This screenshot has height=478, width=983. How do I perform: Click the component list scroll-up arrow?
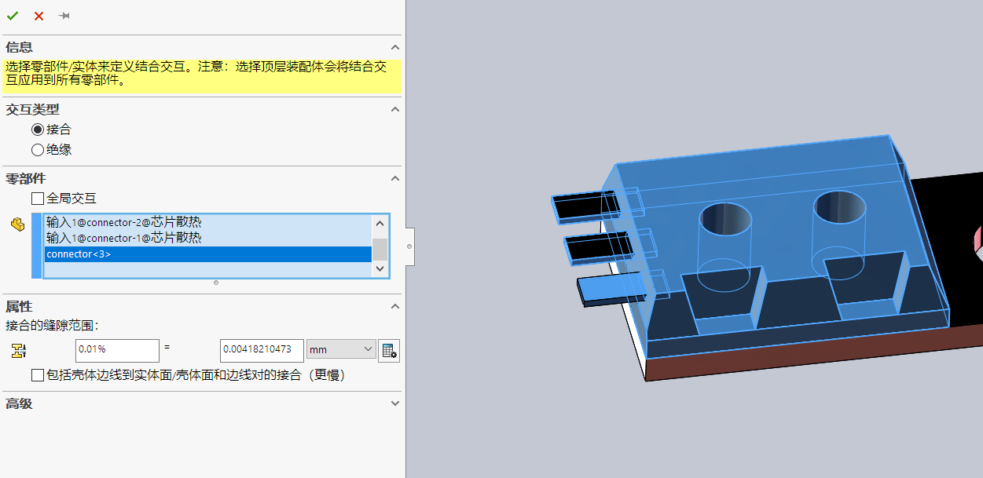[x=380, y=222]
